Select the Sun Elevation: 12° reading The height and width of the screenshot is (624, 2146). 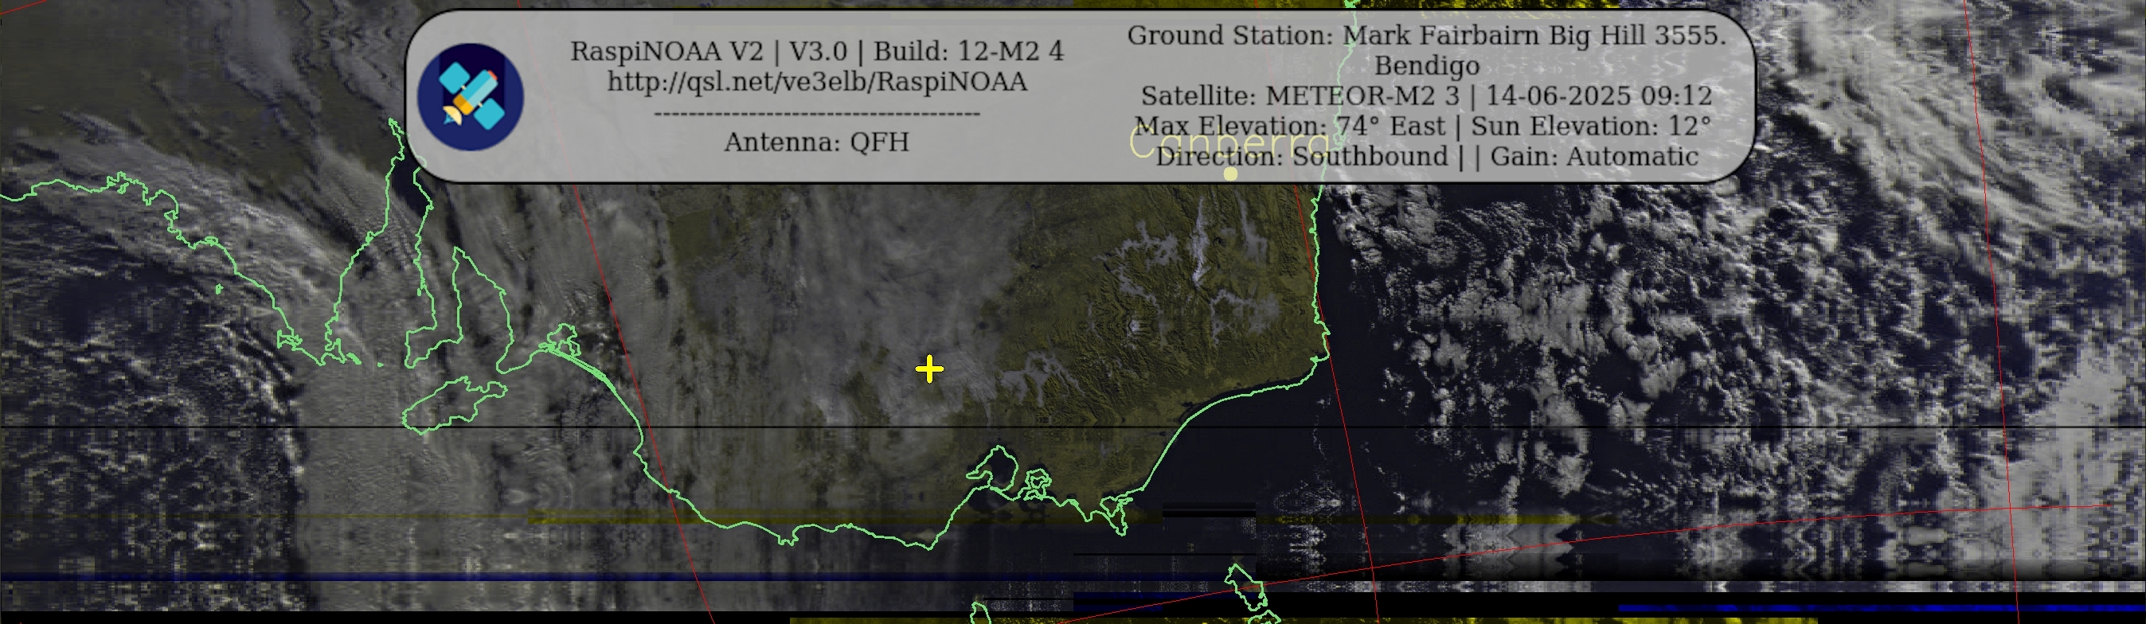1590,127
